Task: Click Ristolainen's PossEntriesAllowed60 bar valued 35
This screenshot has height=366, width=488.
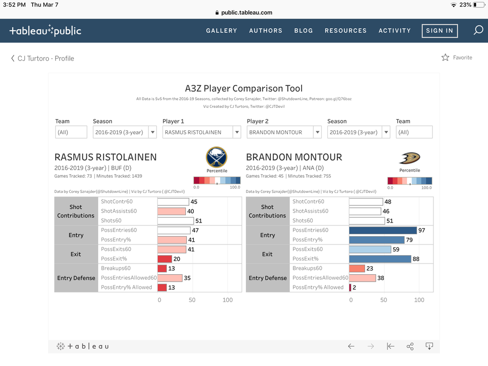Action: pos(170,278)
